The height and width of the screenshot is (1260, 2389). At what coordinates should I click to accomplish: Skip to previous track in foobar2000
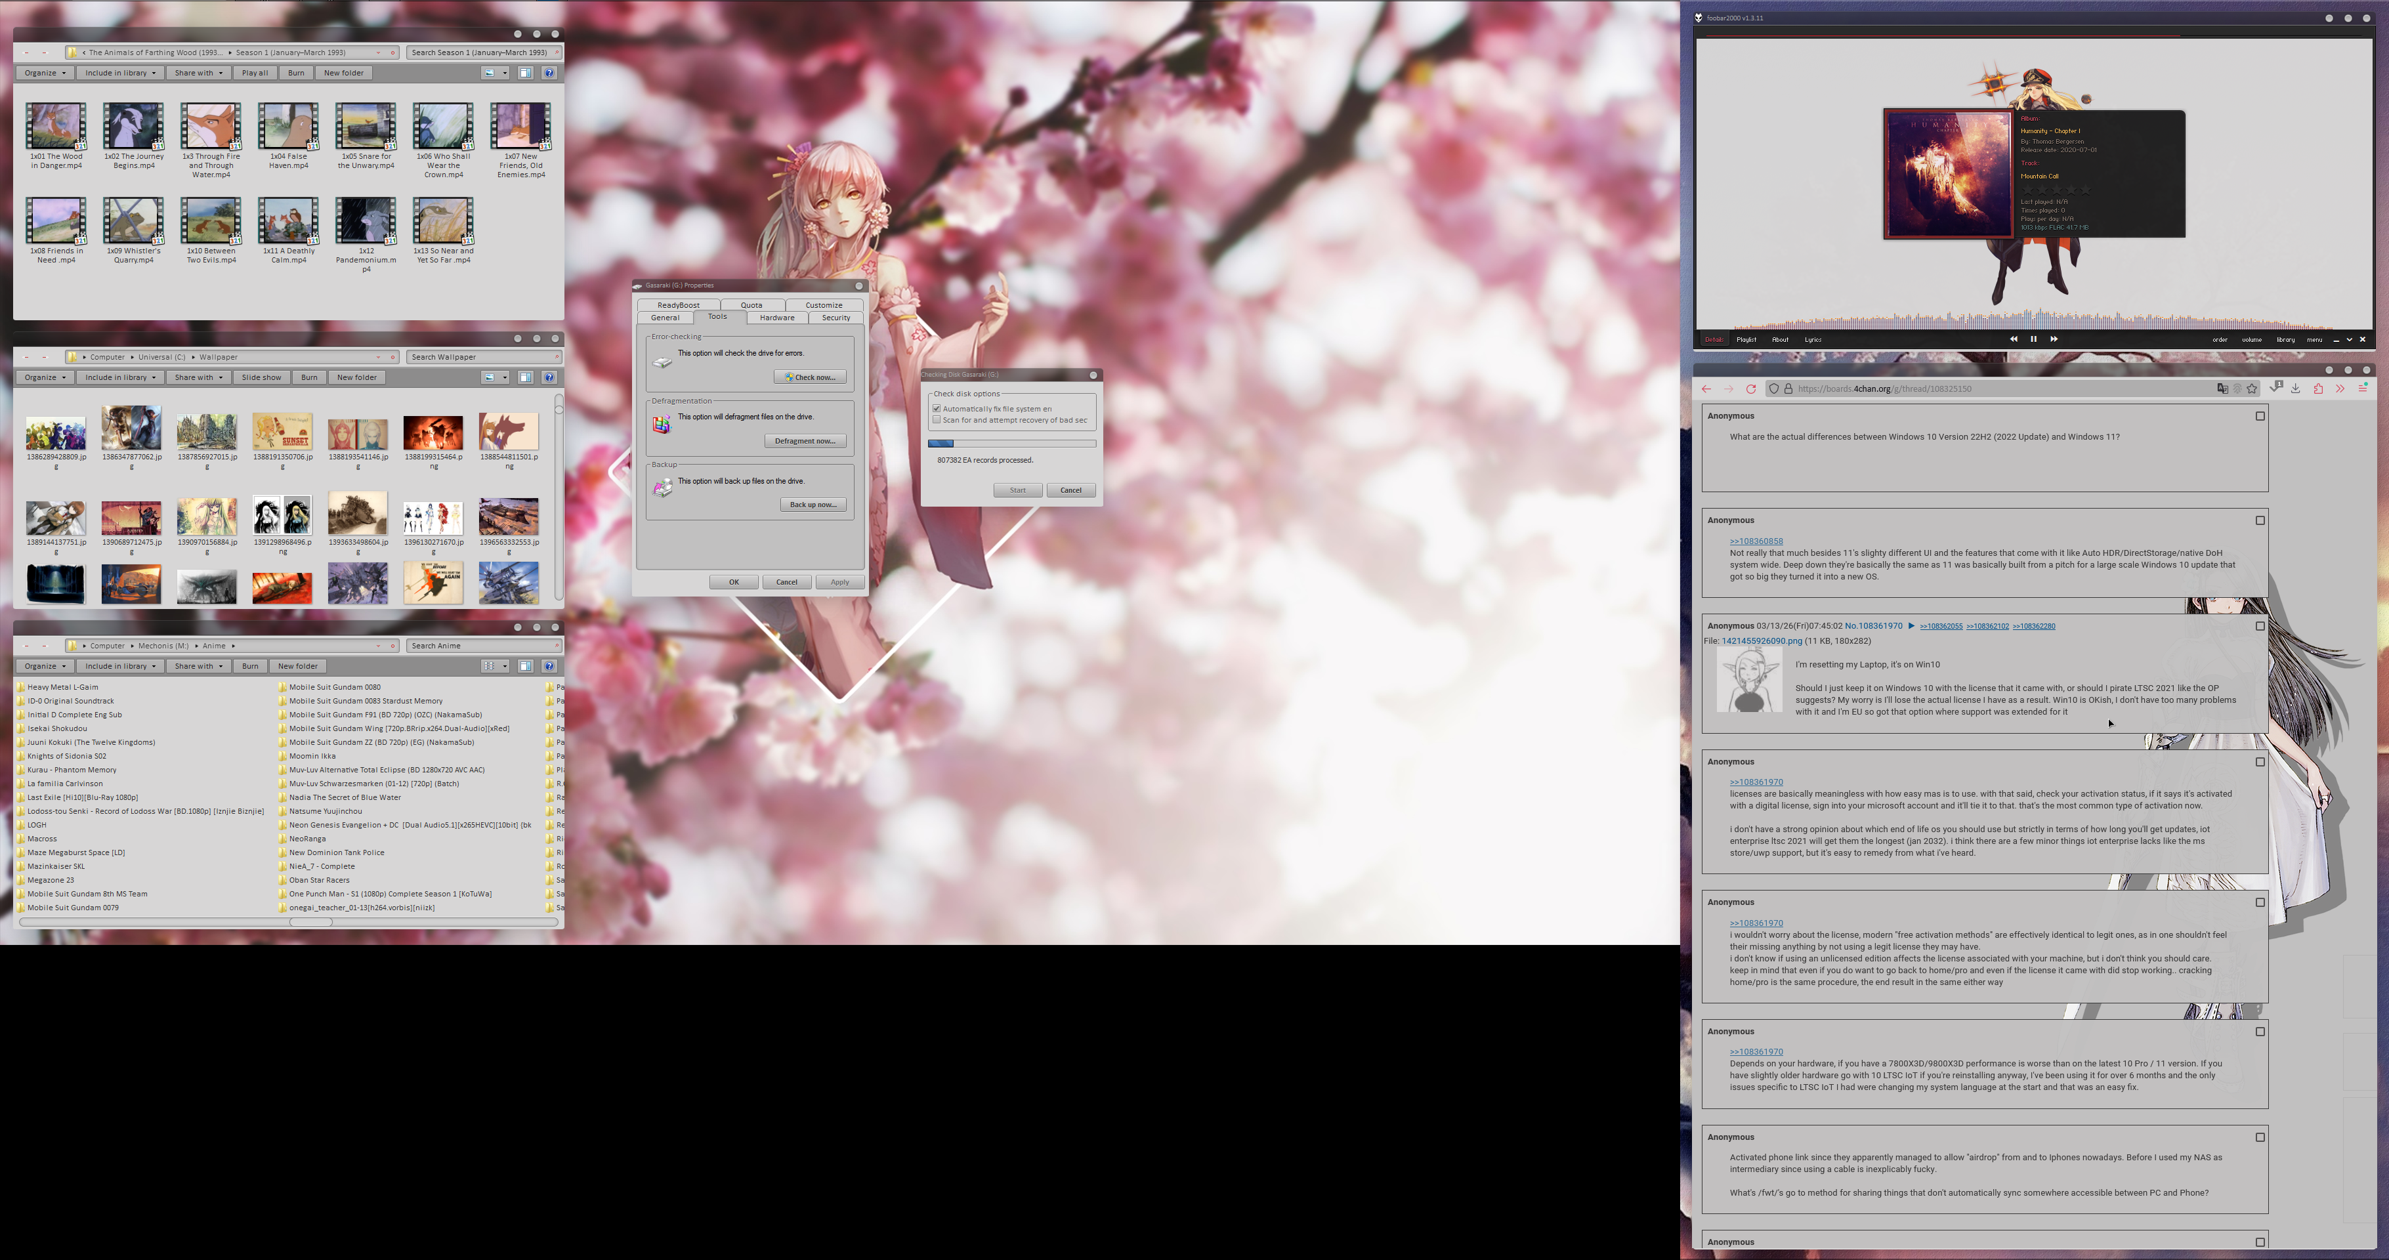(x=2014, y=339)
